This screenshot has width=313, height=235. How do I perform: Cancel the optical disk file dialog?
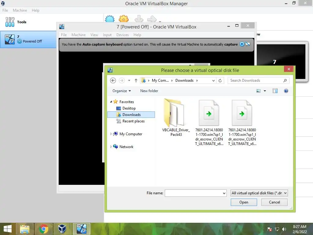click(x=274, y=202)
